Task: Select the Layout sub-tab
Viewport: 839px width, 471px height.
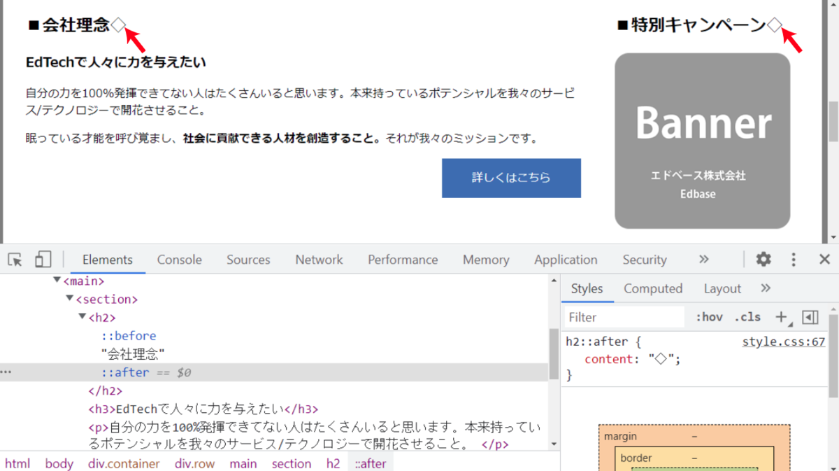Action: pyautogui.click(x=722, y=288)
